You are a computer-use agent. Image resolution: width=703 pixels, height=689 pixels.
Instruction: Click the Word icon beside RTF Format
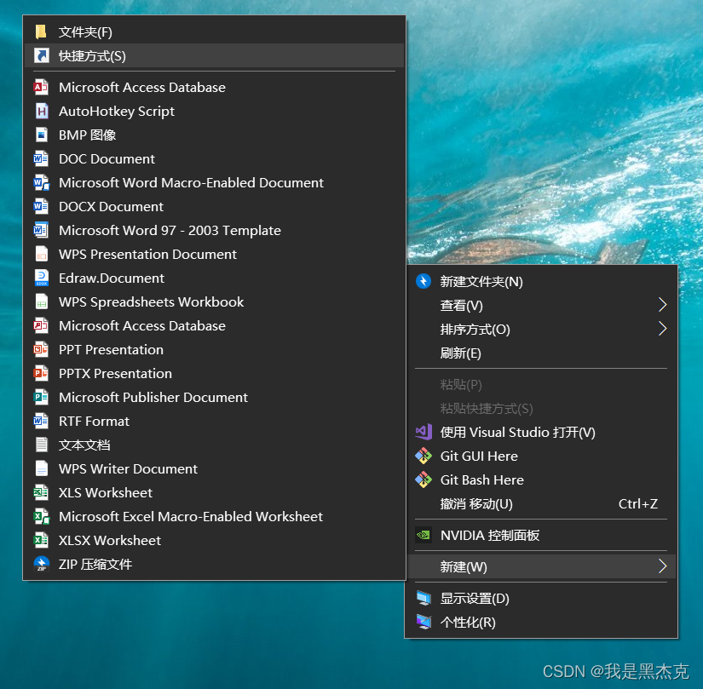click(41, 421)
